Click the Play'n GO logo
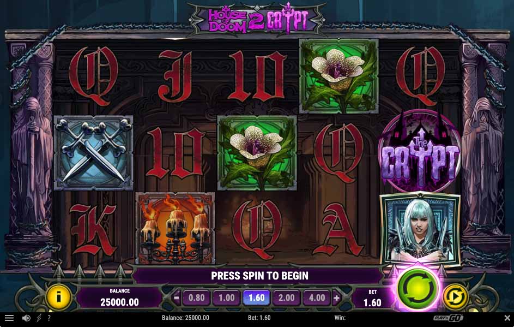The image size is (514, 327). click(x=448, y=318)
